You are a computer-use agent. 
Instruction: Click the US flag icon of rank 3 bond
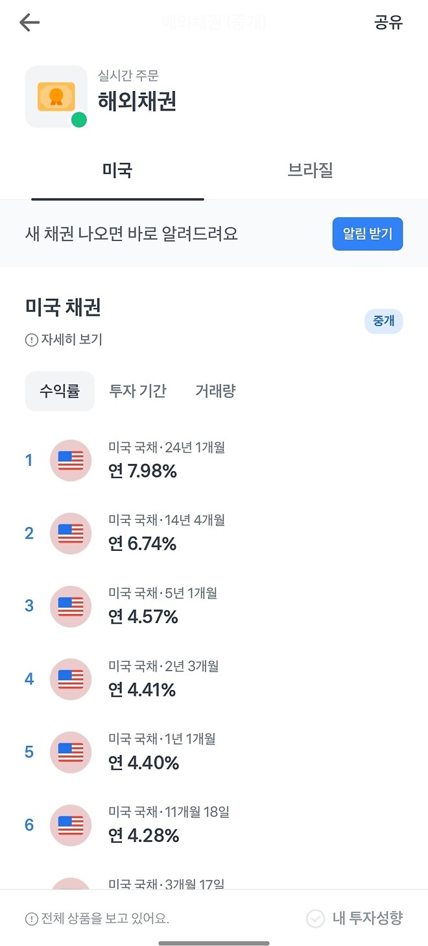point(70,606)
